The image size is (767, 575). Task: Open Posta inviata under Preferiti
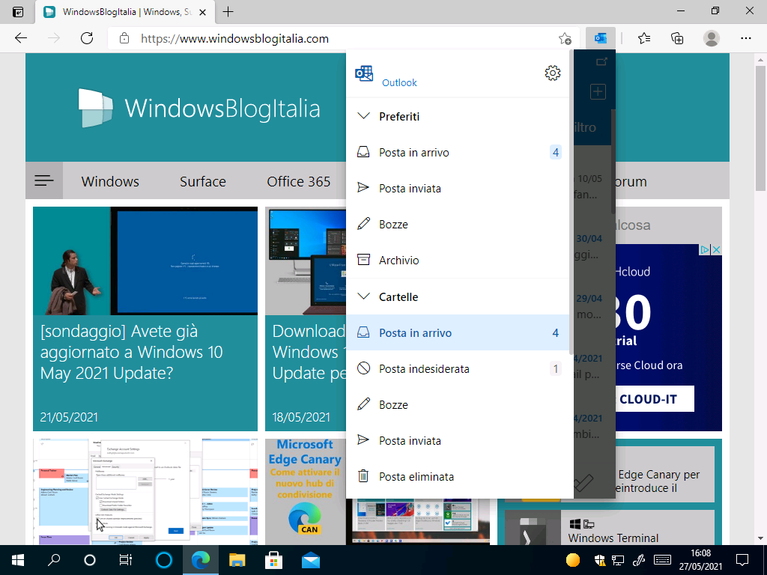[x=458, y=188]
